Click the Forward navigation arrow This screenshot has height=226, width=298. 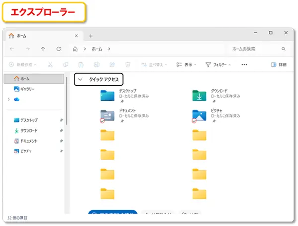28,49
